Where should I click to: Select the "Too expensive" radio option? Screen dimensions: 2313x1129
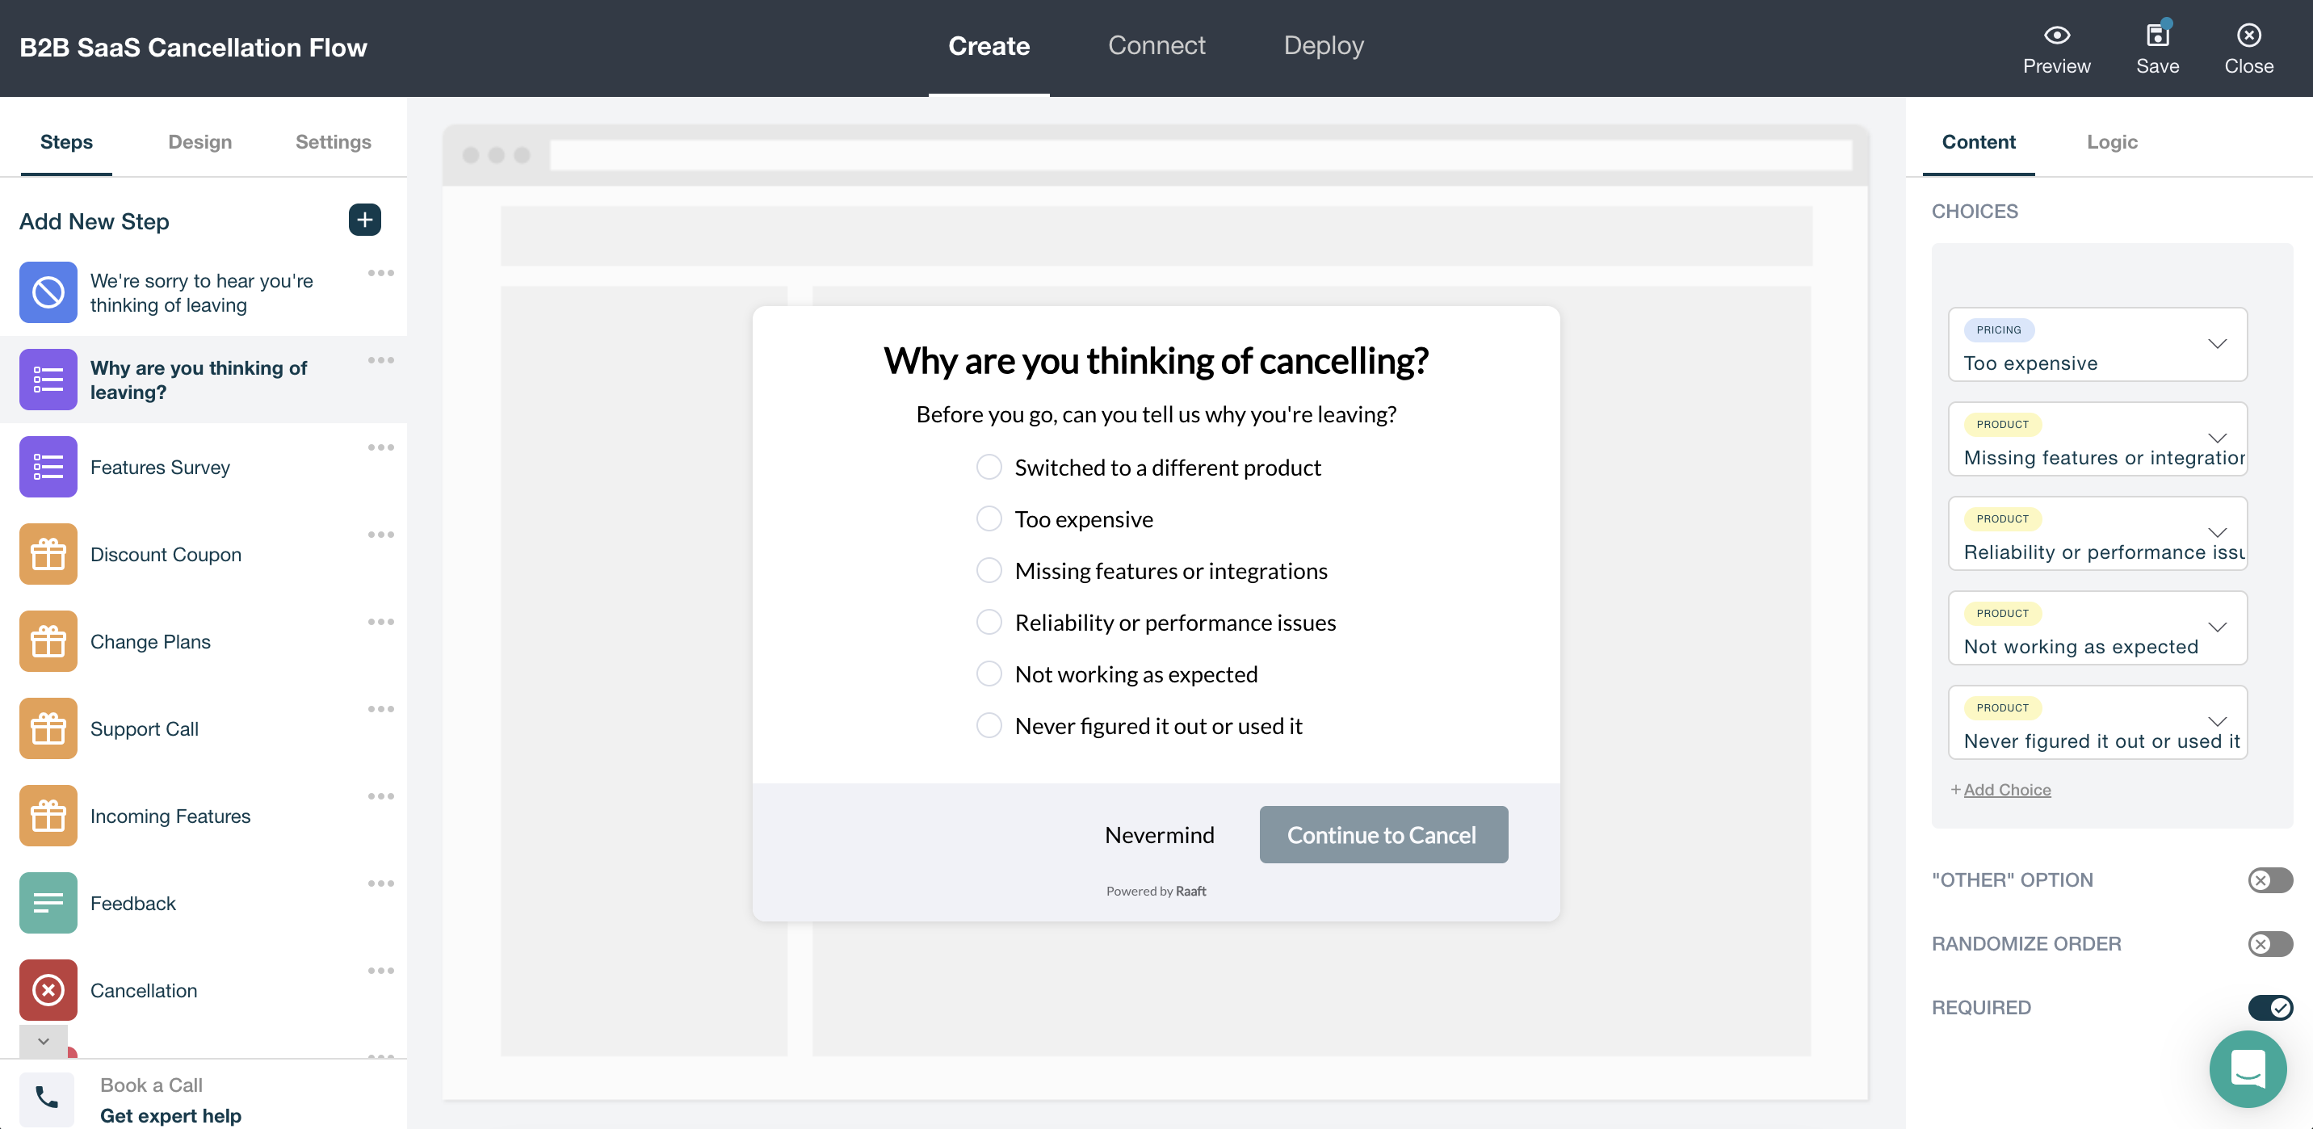[989, 518]
